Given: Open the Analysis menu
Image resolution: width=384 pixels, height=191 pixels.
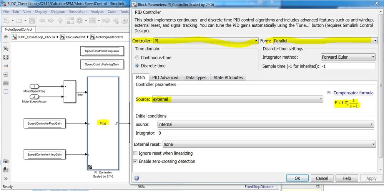Looking at the screenshot, I should [97, 12].
